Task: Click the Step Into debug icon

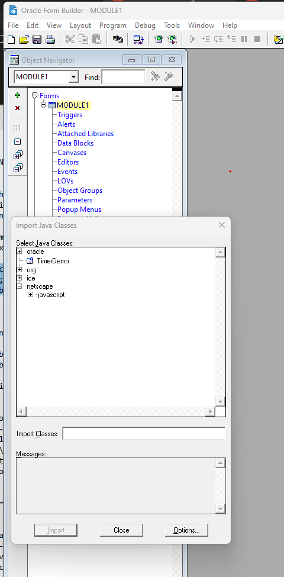Action: tap(205, 39)
